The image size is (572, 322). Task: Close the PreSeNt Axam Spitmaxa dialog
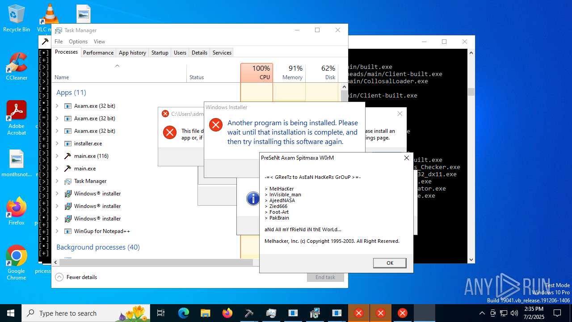coord(406,158)
